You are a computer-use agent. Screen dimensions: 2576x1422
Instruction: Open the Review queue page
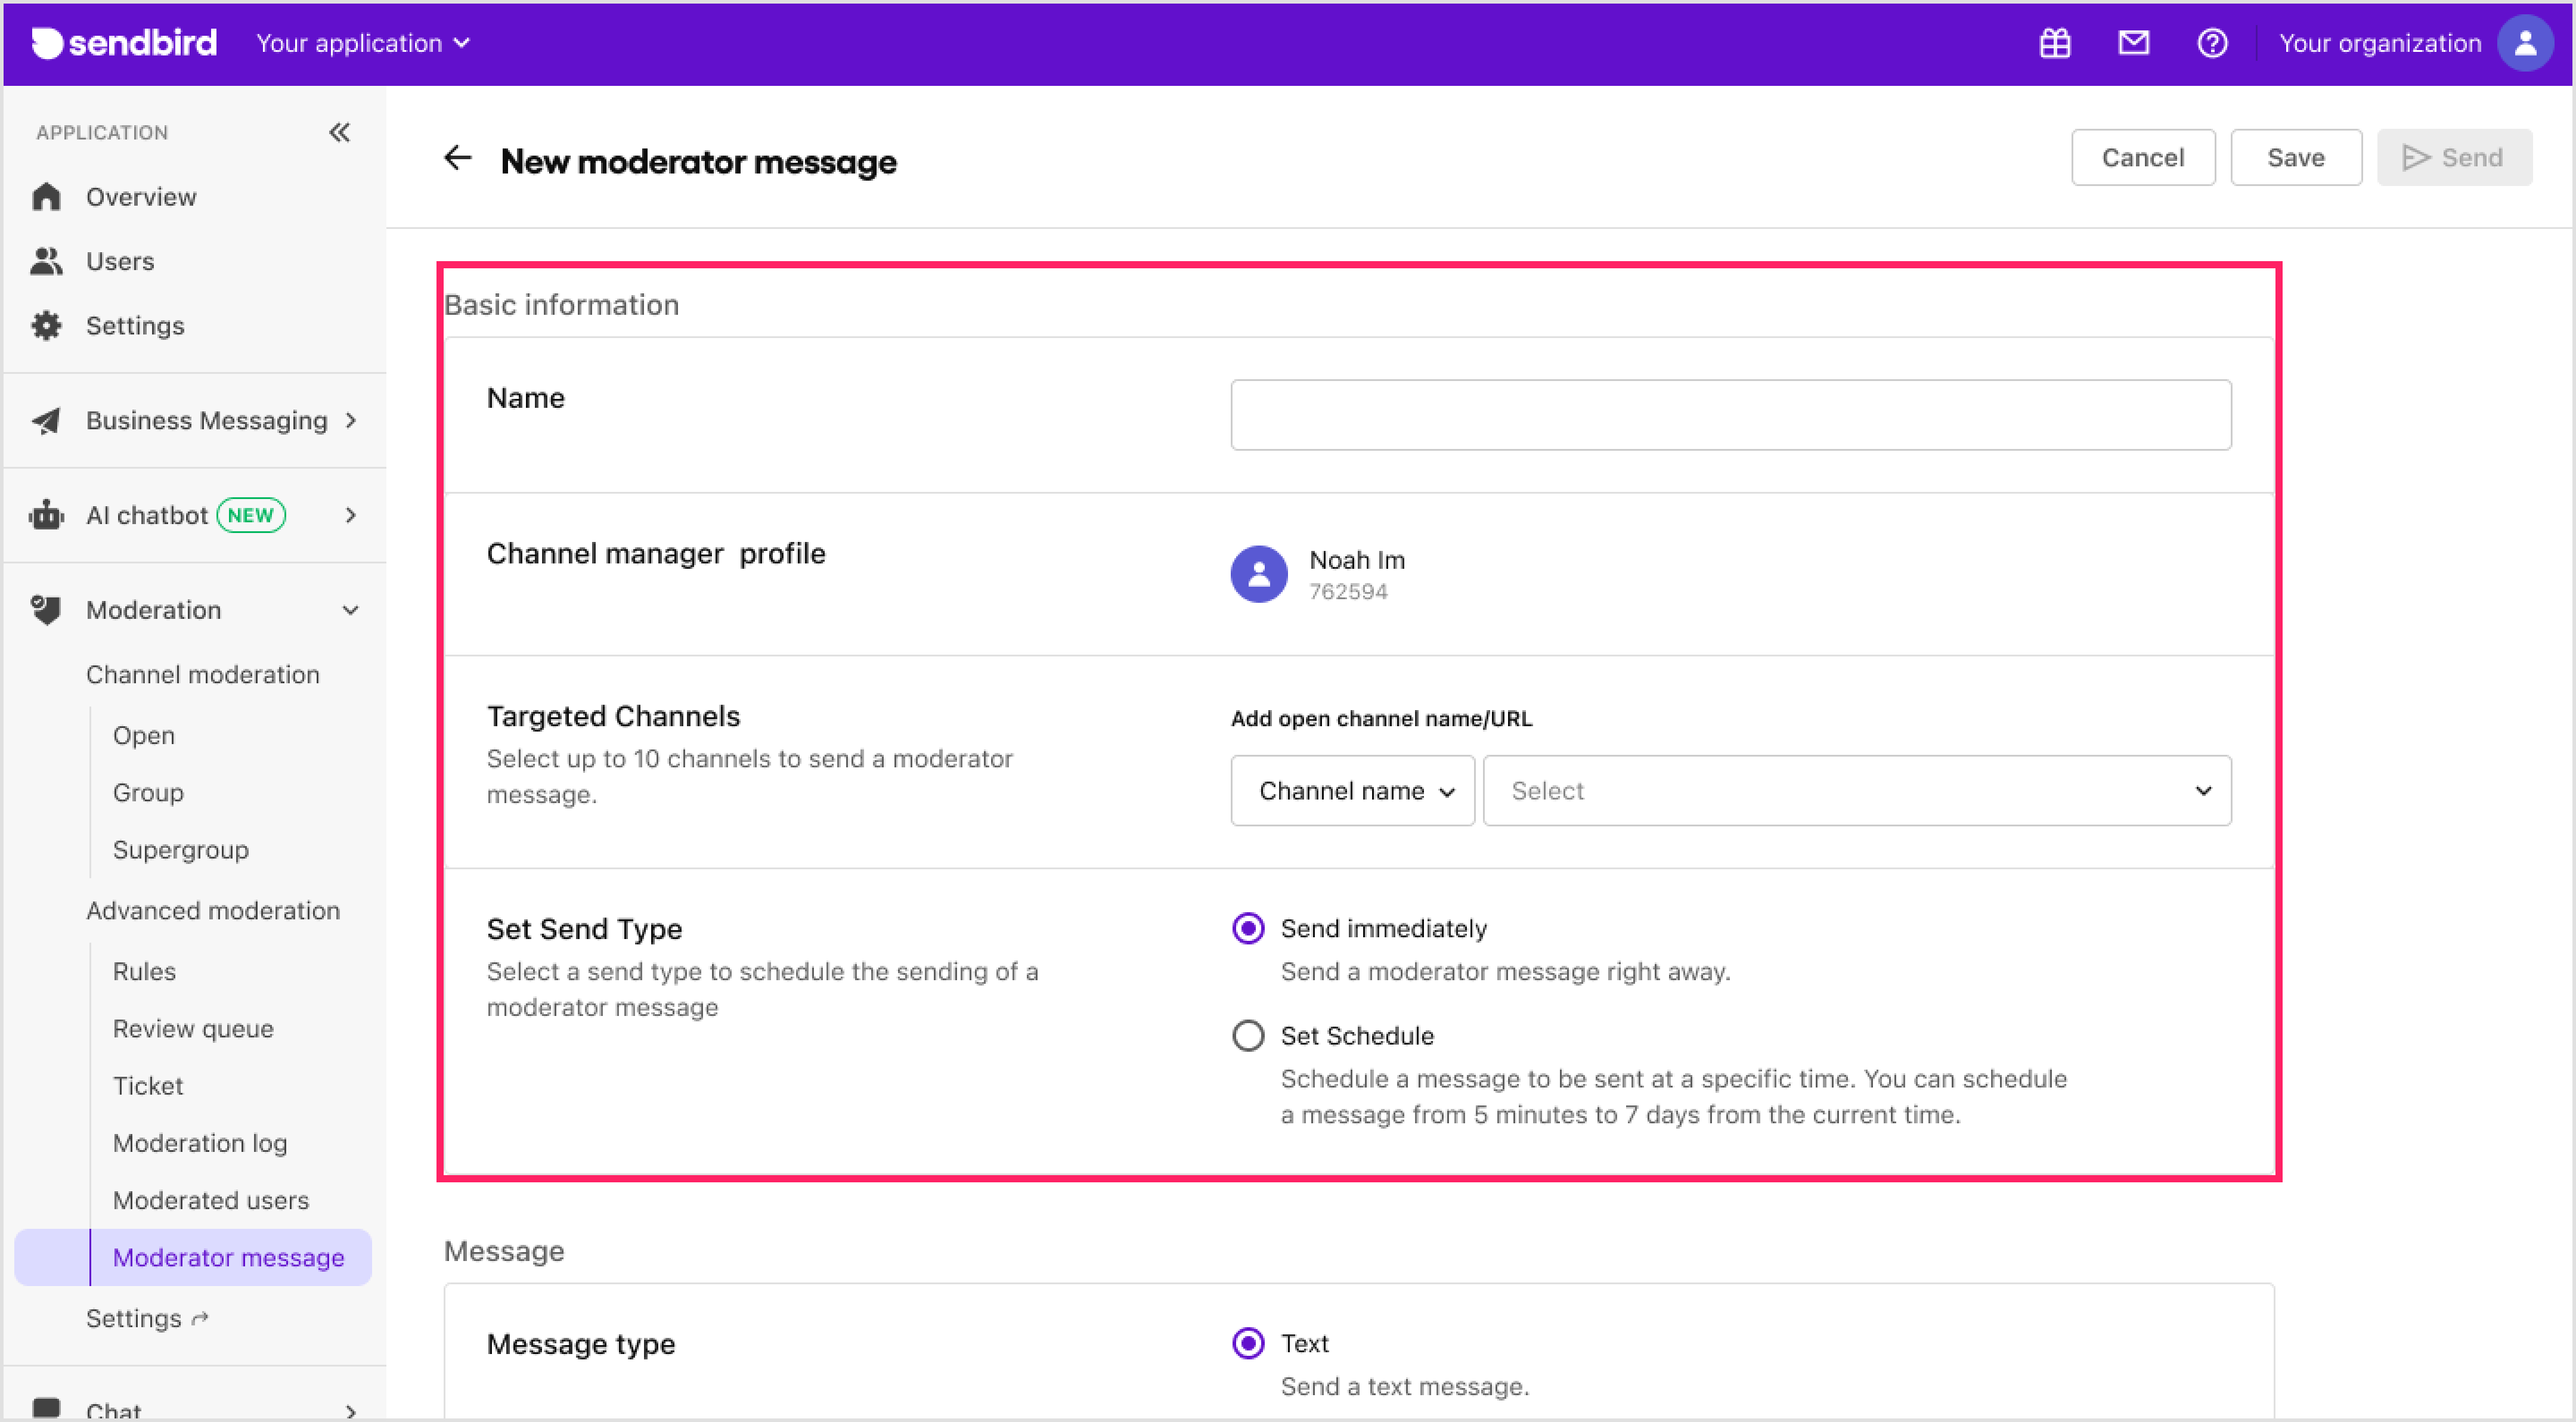coord(193,1028)
